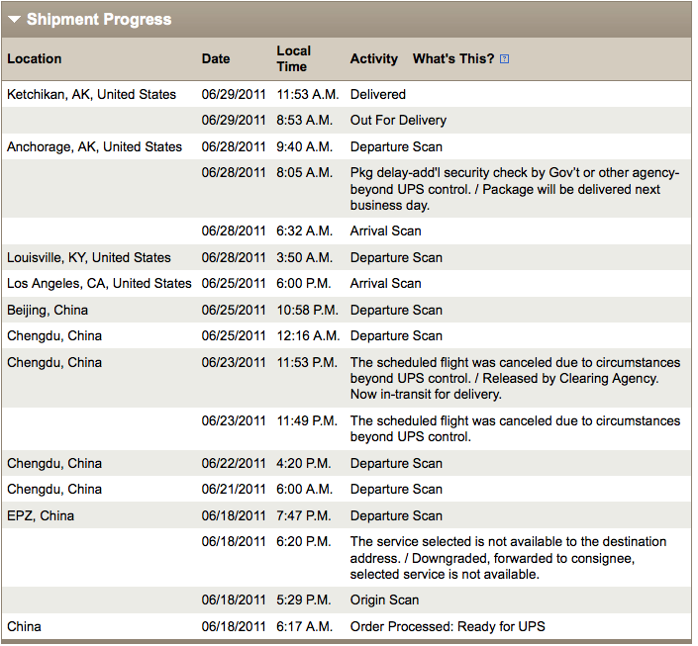Select Departure Scan in the EPZ row
698x646 pixels.
coord(396,516)
